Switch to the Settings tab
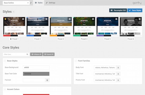Viewport: 145px width, 95px height. tap(51, 3)
